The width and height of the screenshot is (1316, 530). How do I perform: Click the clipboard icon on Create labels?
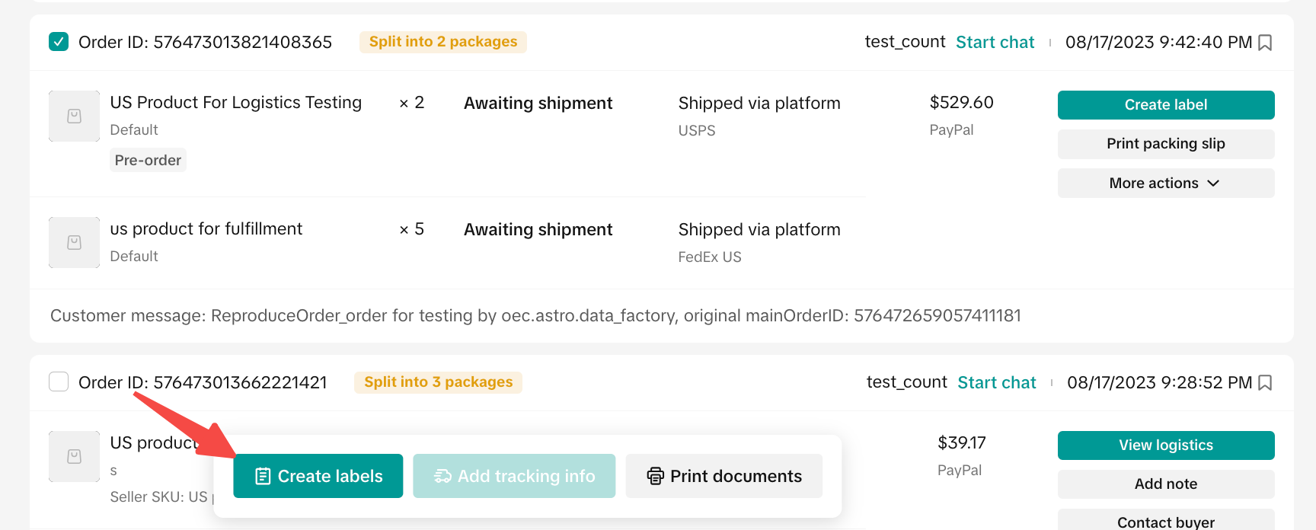[263, 477]
